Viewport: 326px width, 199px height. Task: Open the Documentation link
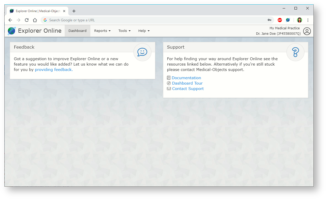186,78
